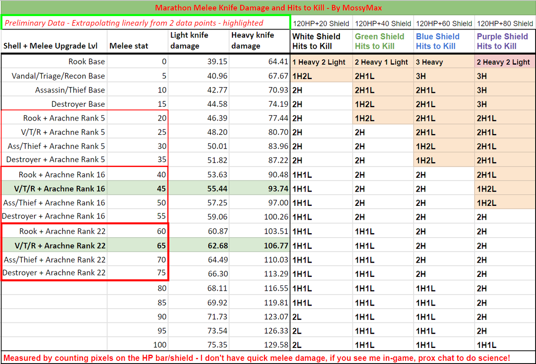Click the '2L' White Shield cell in melee stat 90 row

tap(322, 317)
